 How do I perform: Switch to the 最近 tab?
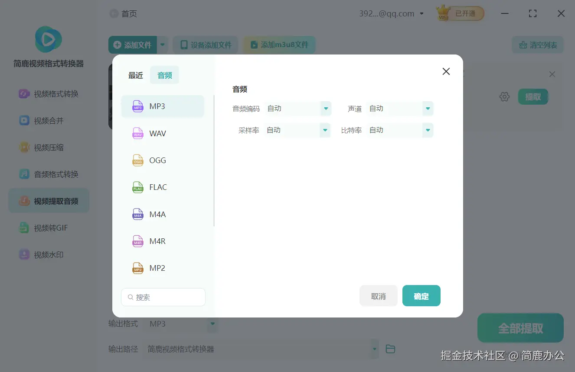point(135,76)
